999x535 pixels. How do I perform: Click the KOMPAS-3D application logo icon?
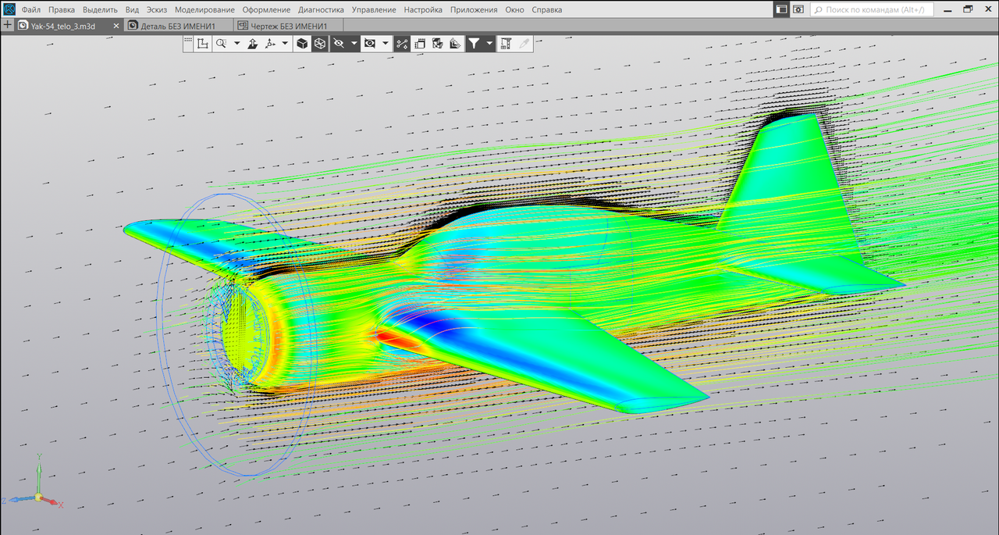tap(9, 9)
